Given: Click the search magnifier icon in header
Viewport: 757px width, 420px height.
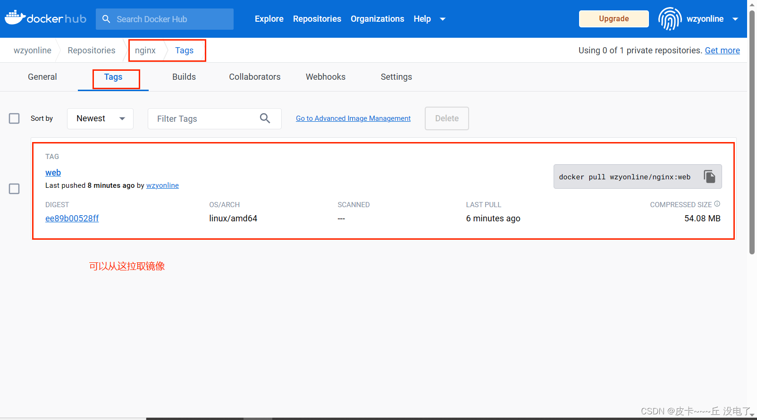Looking at the screenshot, I should (x=106, y=19).
